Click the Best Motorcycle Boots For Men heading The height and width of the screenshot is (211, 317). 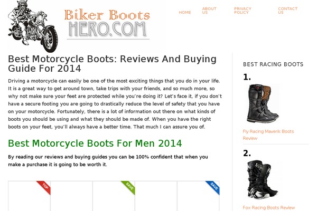(x=95, y=143)
